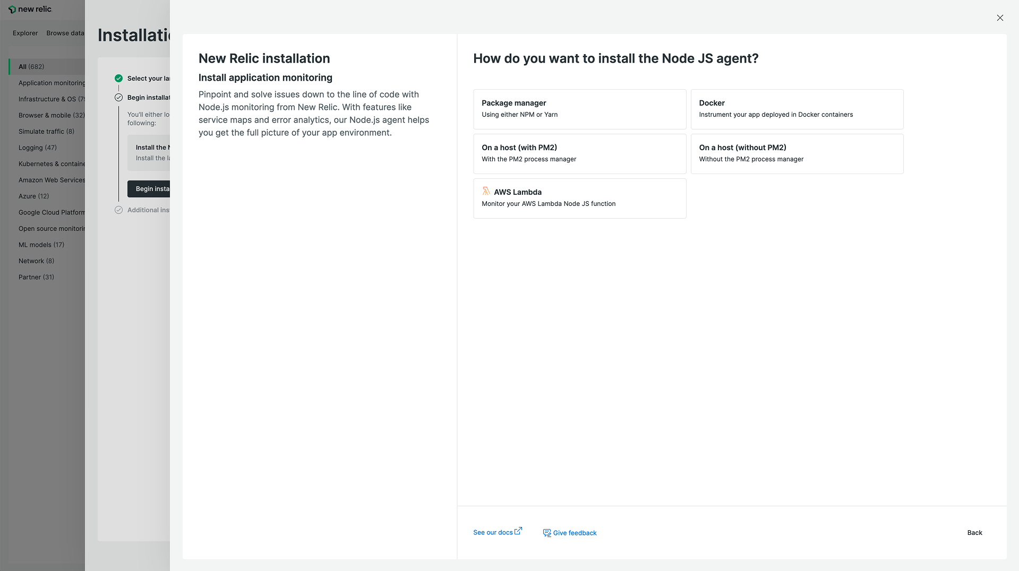Select the Azure (12) category
Image resolution: width=1019 pixels, height=571 pixels.
(33, 196)
